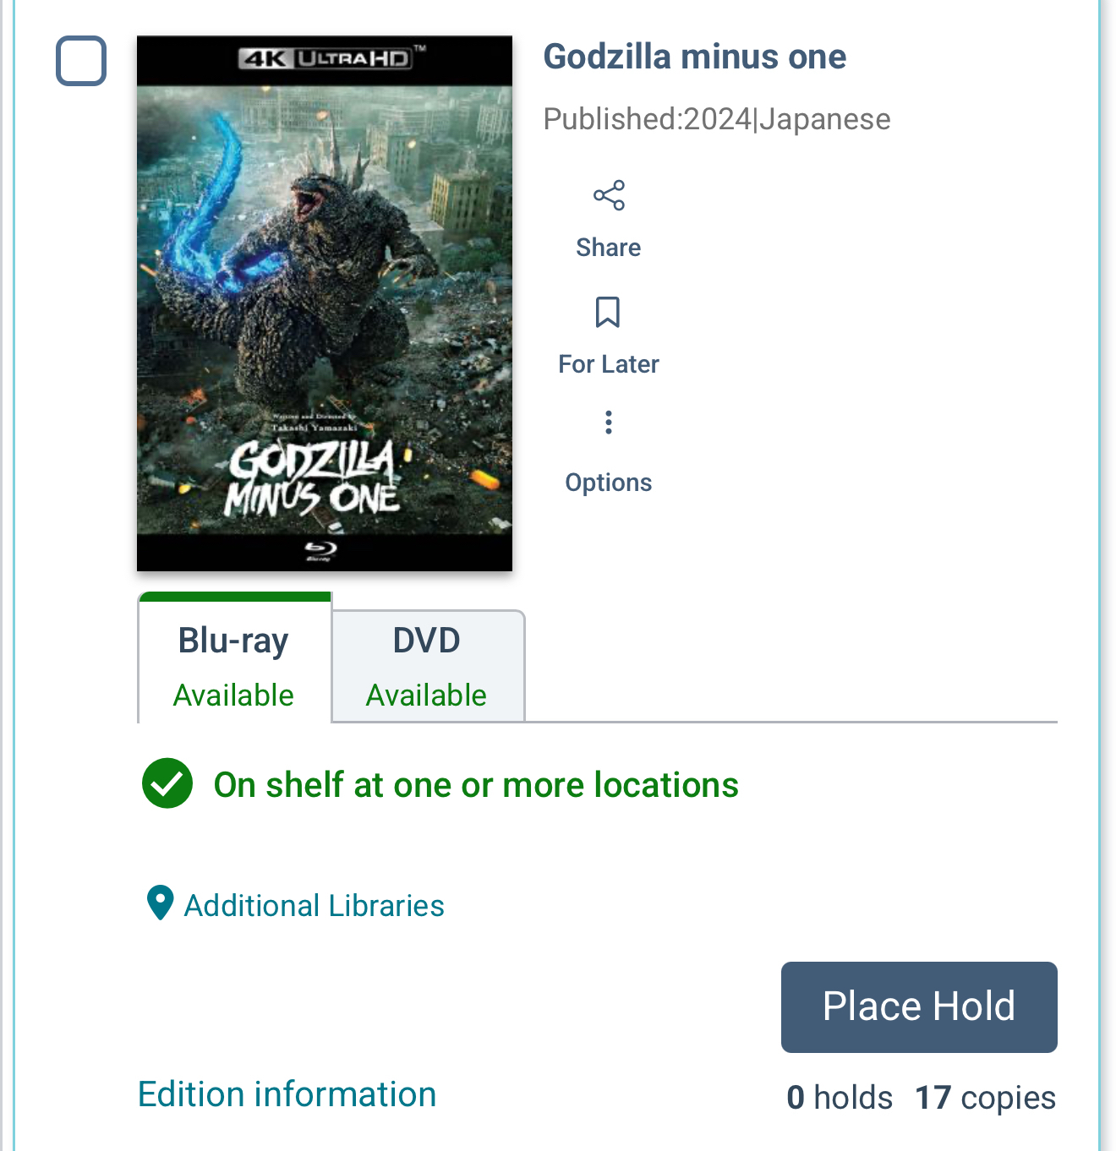This screenshot has height=1151, width=1116.
Task: Click On shelf at one or more locations
Action: [476, 785]
